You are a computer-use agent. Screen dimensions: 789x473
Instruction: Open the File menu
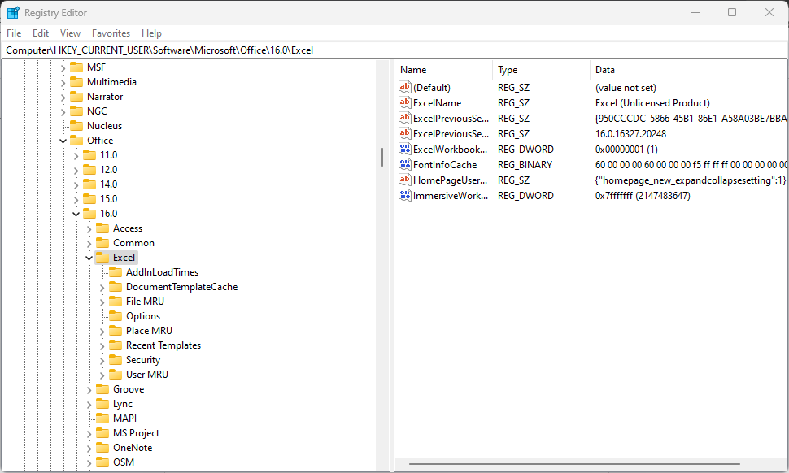click(x=14, y=33)
